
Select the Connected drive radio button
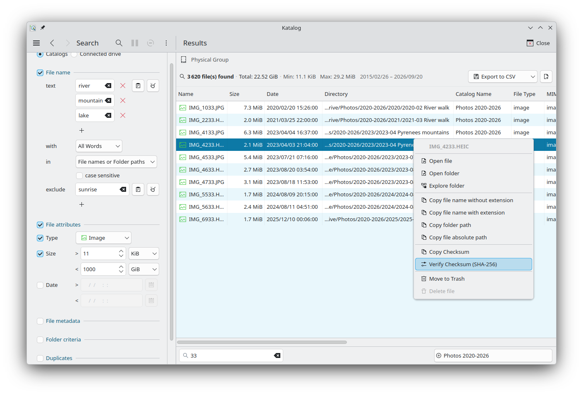(74, 54)
